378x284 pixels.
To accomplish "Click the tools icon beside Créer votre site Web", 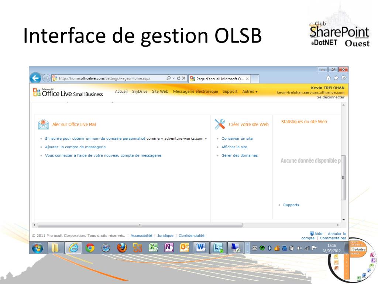I will pos(220,124).
